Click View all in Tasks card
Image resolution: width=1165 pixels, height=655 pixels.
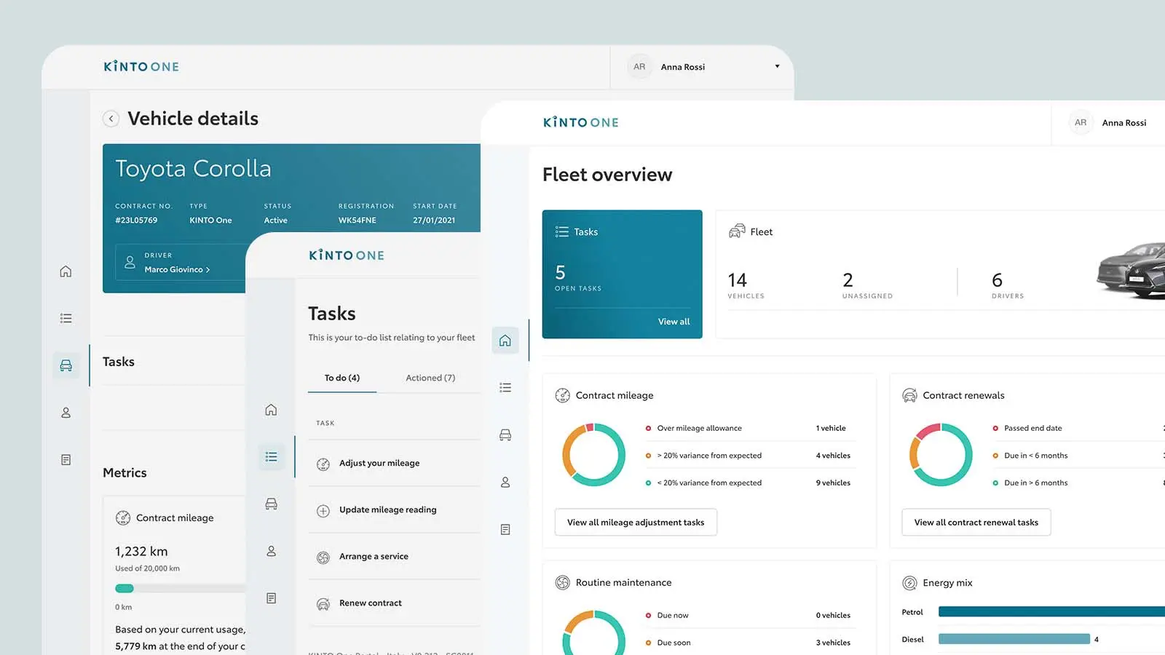(x=674, y=322)
